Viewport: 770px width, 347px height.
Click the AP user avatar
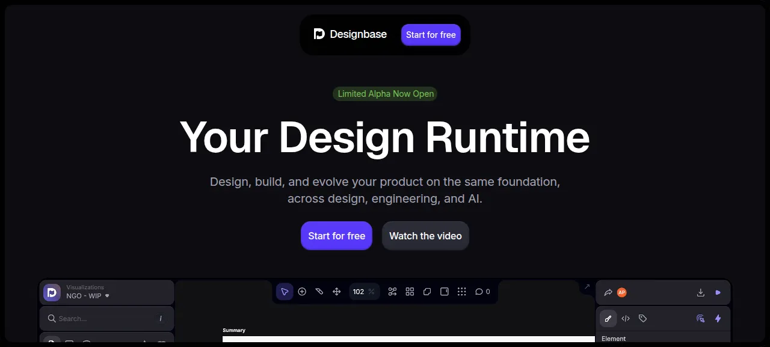(622, 292)
